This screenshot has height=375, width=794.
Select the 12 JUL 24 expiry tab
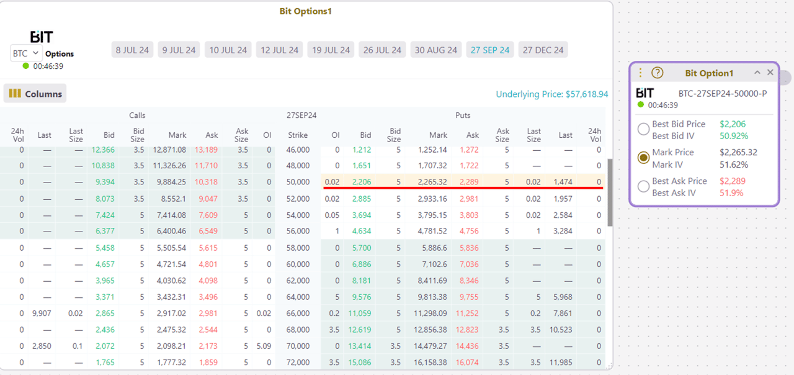279,50
